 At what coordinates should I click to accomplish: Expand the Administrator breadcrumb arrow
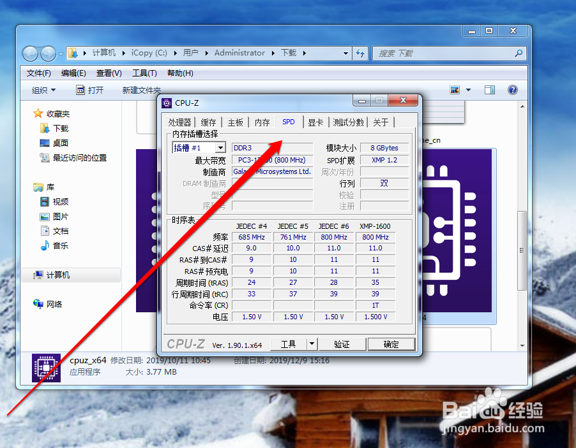click(x=273, y=53)
